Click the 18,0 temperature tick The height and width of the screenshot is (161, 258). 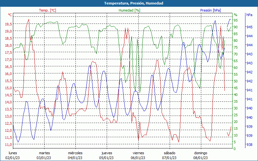8,45
